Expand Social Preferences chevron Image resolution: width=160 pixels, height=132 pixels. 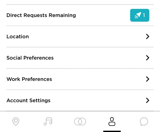(148, 58)
